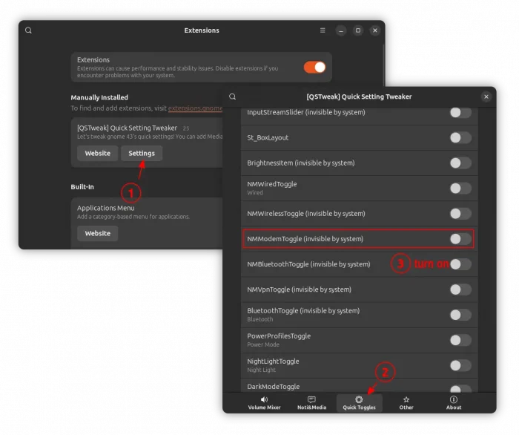
Task: Open the Extensions hamburger menu
Action: pyautogui.click(x=323, y=30)
